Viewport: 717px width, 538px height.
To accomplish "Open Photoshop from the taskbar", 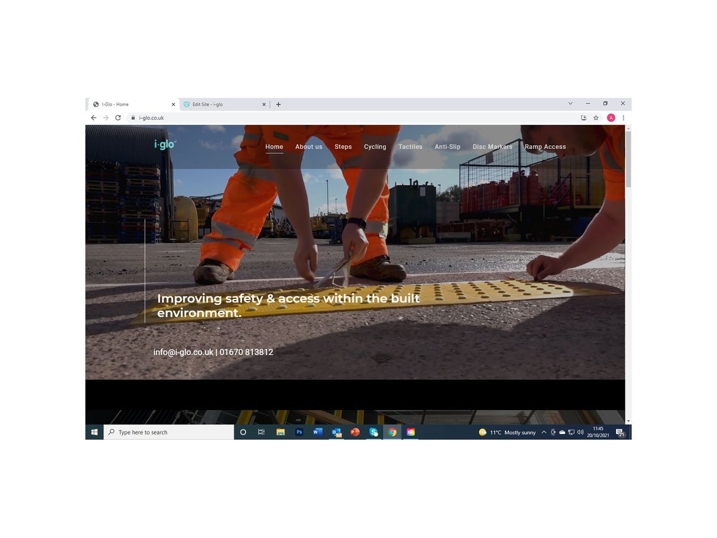I will pos(299,432).
